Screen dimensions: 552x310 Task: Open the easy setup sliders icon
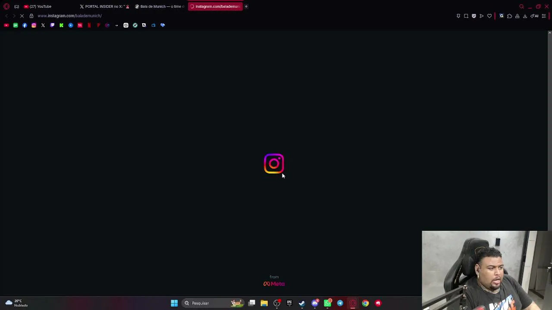544,16
